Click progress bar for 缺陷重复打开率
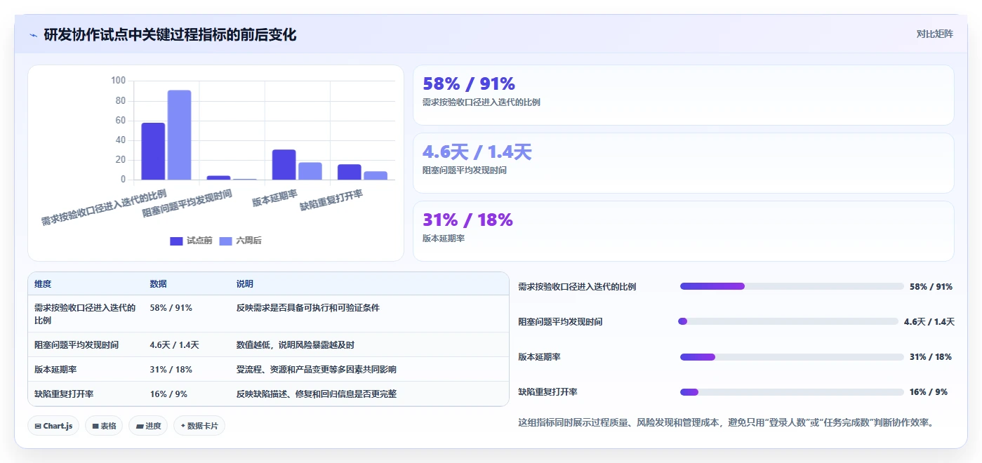Viewport: 982px width, 463px height. coord(792,391)
